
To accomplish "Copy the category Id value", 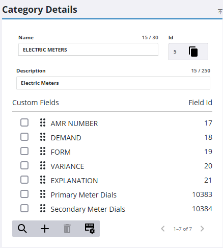I will [193, 52].
